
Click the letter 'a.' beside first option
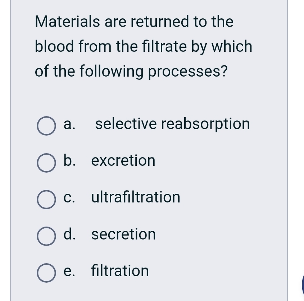69,124
